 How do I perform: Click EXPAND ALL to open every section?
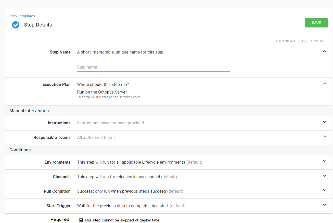tap(286, 41)
